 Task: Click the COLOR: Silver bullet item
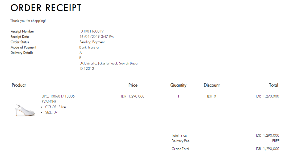click(56, 107)
